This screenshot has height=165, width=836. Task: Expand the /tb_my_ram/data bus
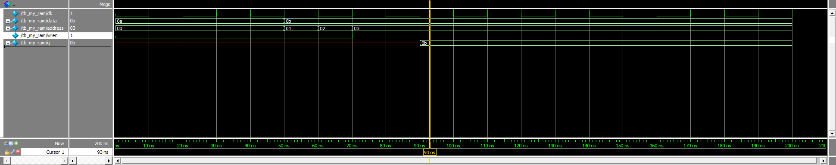tap(8, 21)
